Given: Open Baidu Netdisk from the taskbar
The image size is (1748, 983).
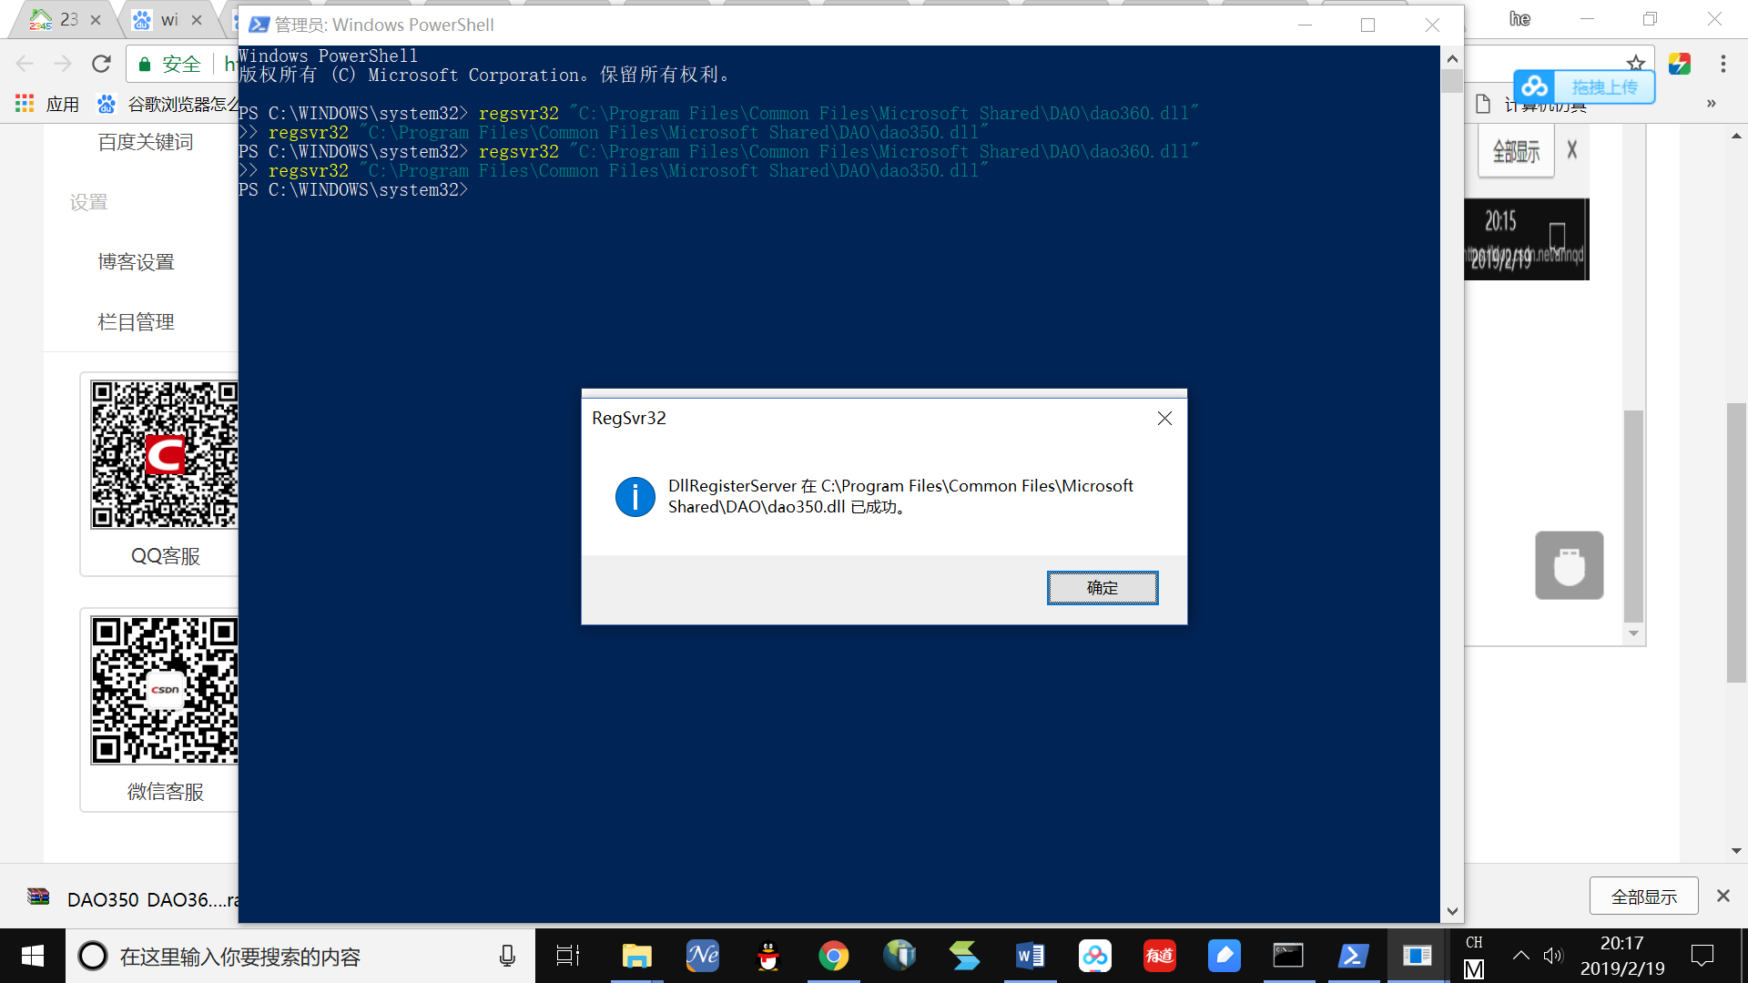Looking at the screenshot, I should click(1094, 956).
